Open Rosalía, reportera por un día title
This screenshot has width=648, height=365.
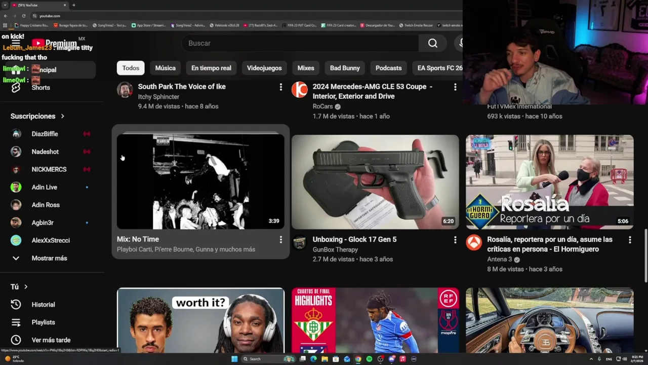pyautogui.click(x=550, y=244)
